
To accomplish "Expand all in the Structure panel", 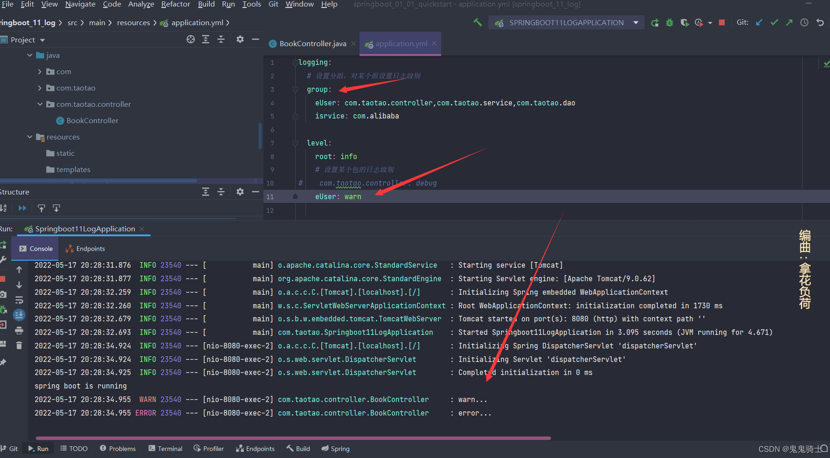I will pos(206,192).
